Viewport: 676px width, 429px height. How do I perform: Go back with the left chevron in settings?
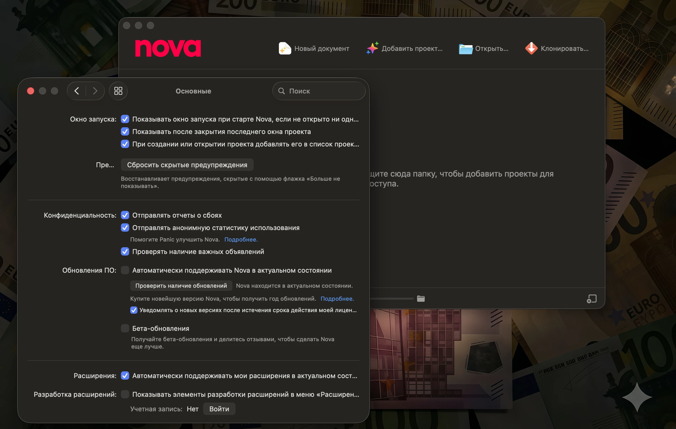(77, 91)
